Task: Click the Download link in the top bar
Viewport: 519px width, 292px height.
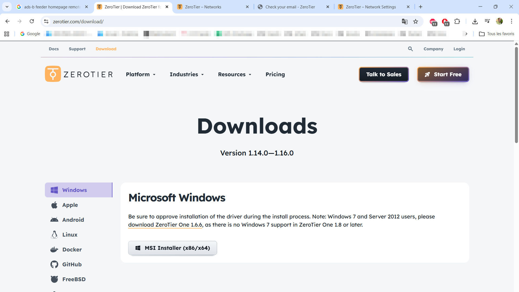Action: (106, 49)
